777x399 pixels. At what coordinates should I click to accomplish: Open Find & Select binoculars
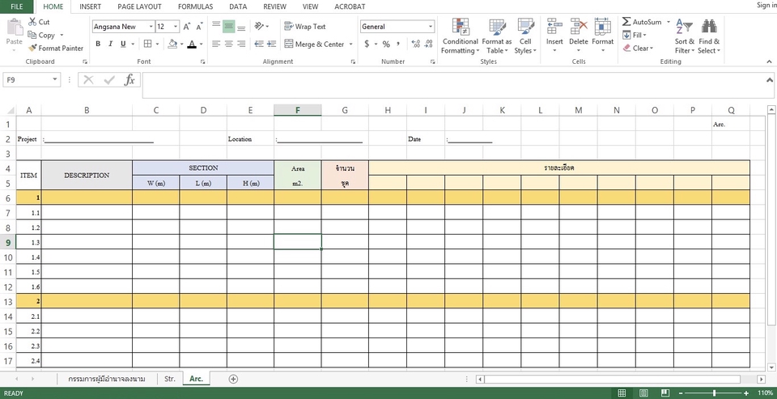coord(709,36)
